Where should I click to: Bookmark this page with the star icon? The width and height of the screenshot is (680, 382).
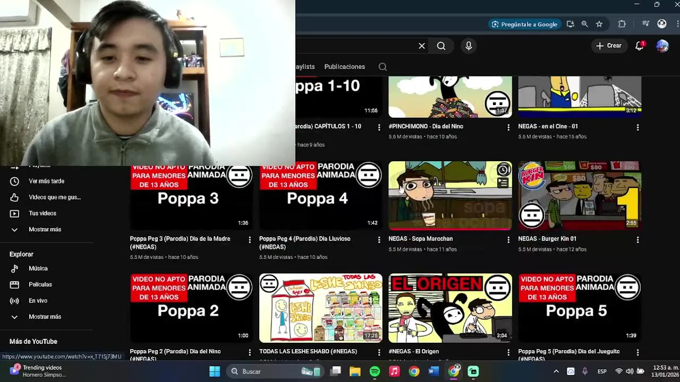(599, 24)
